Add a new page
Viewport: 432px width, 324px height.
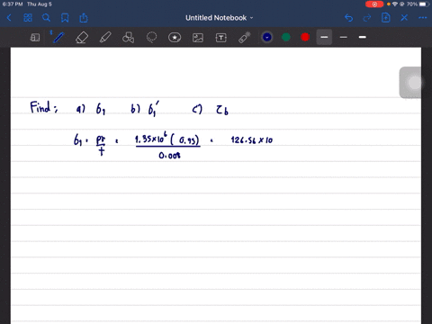(x=385, y=18)
